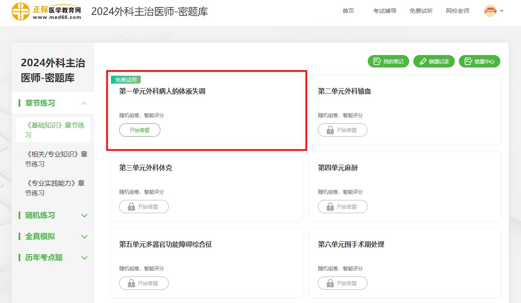Collapse the 章节练习 section
This screenshot has height=303, width=521.
pyautogui.click(x=84, y=103)
